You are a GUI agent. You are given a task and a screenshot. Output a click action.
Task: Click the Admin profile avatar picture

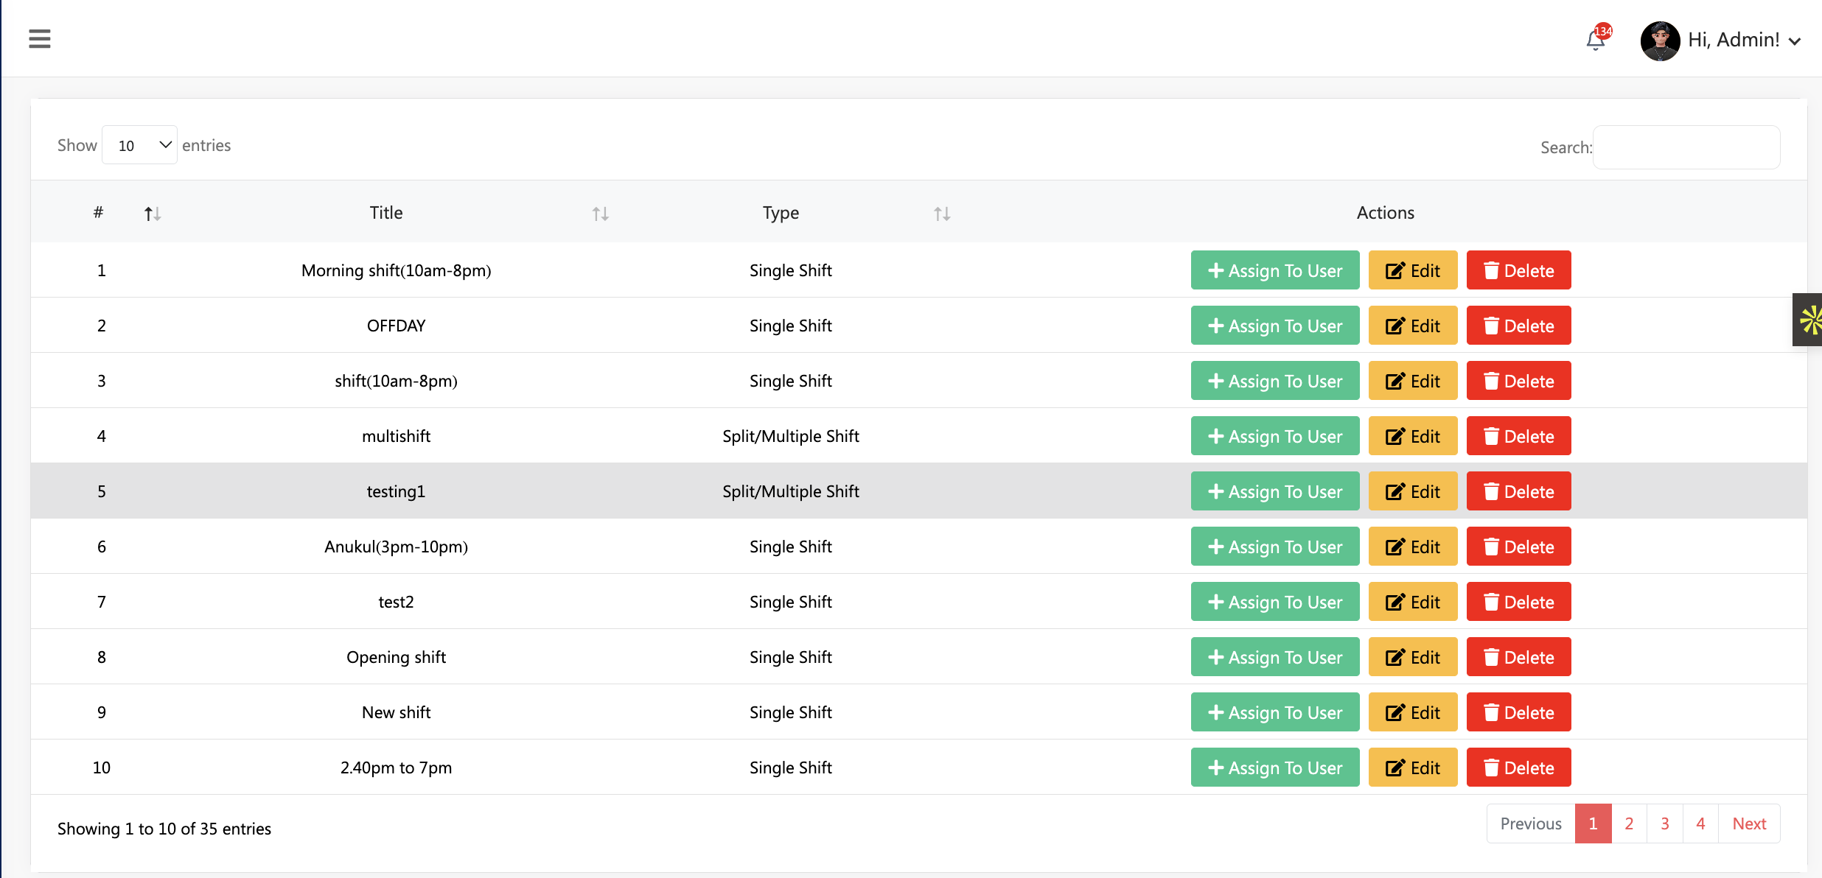pos(1660,41)
